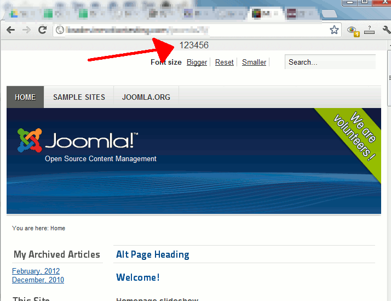Image resolution: width=391 pixels, height=301 pixels.
Task: Click the browser forward arrow
Action: [x=26, y=30]
